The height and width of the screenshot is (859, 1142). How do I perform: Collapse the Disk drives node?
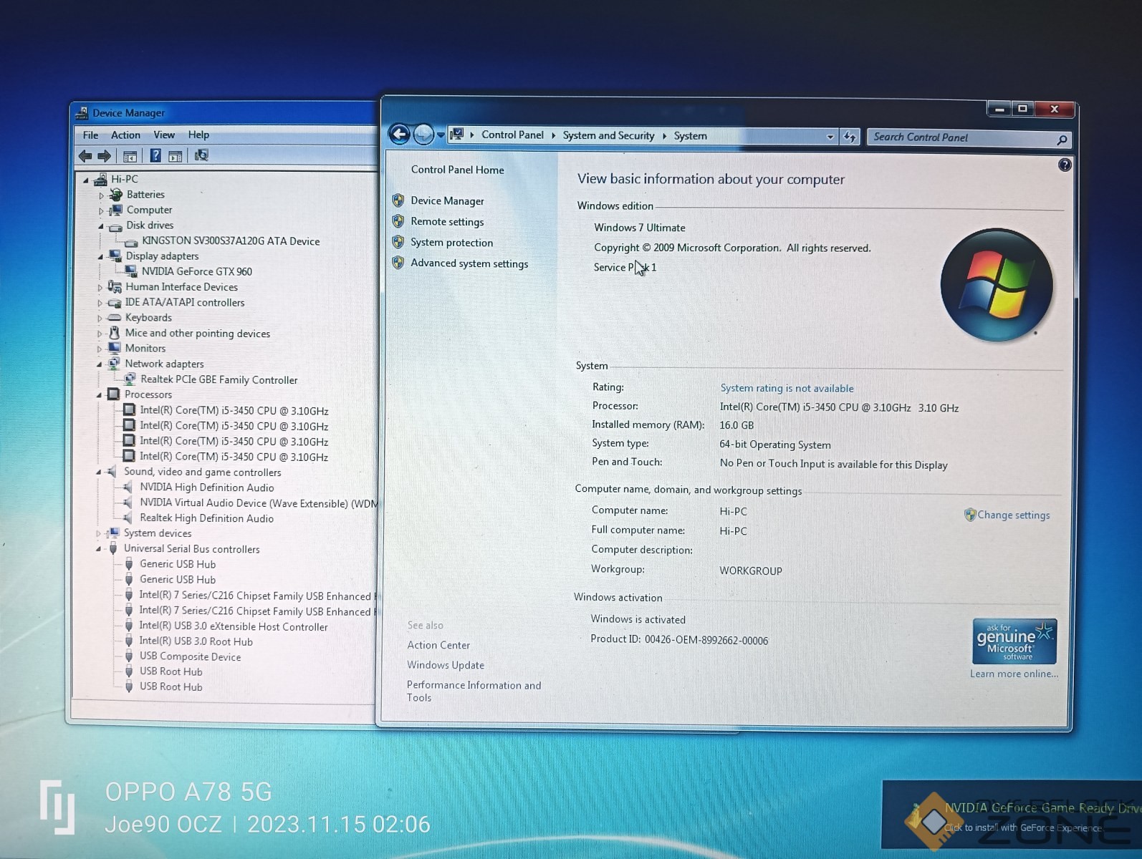100,226
